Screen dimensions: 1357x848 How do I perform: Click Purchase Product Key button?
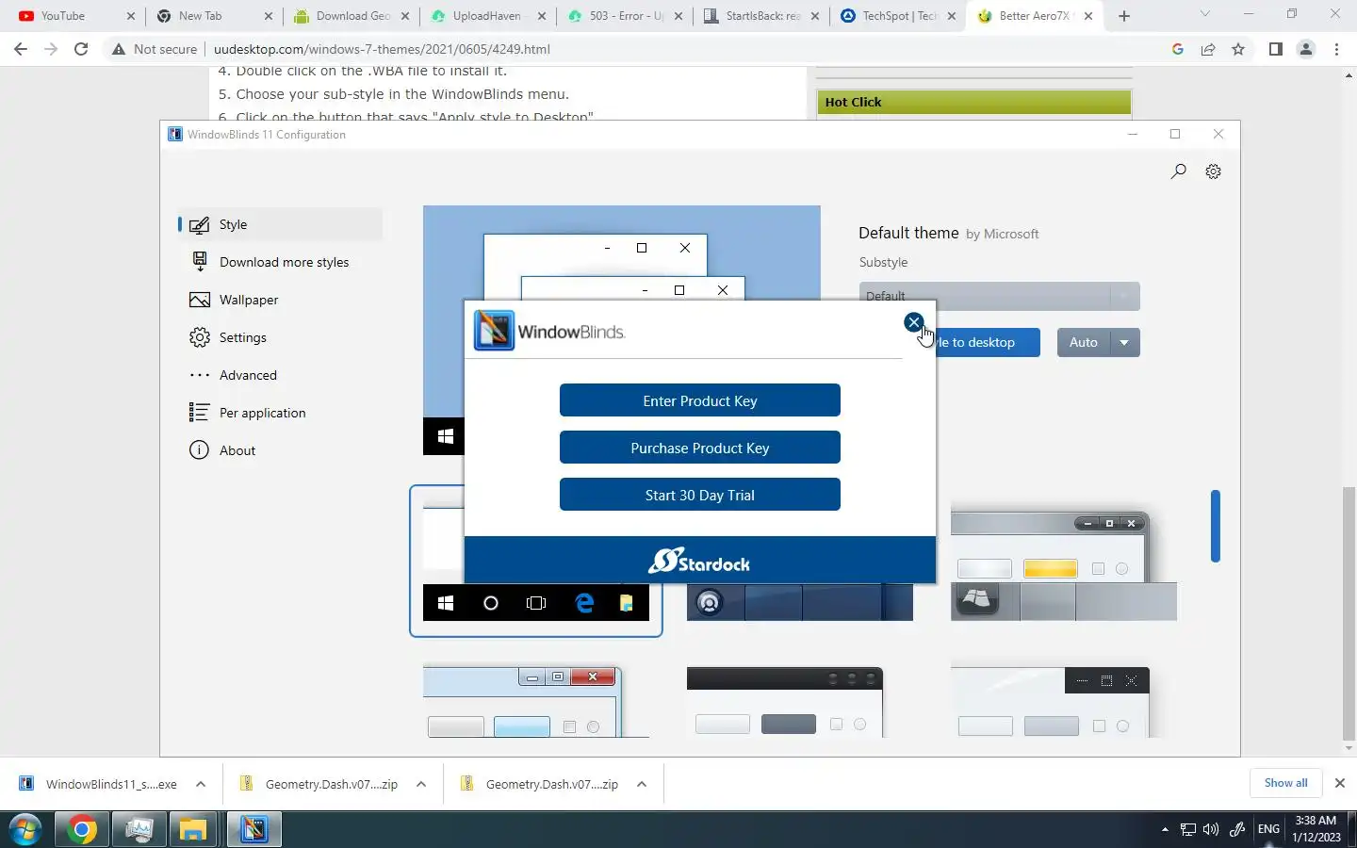(x=699, y=448)
